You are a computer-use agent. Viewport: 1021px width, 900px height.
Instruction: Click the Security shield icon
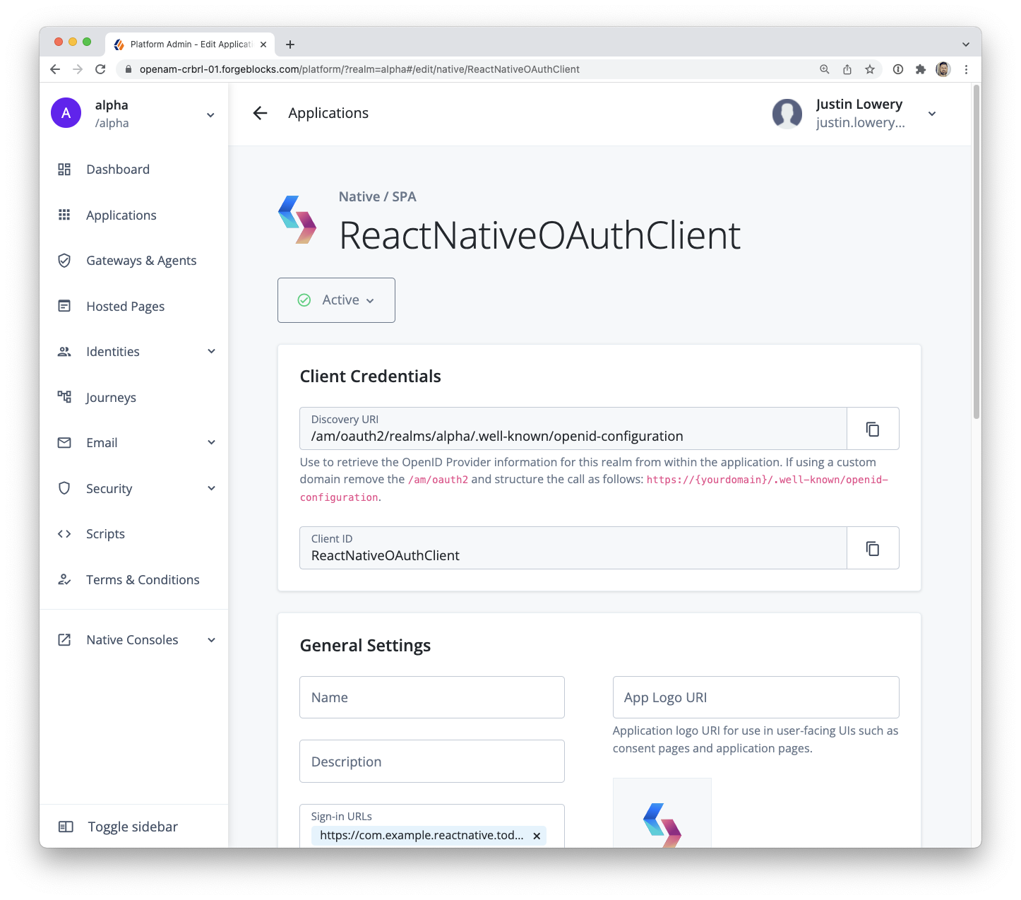(x=64, y=488)
